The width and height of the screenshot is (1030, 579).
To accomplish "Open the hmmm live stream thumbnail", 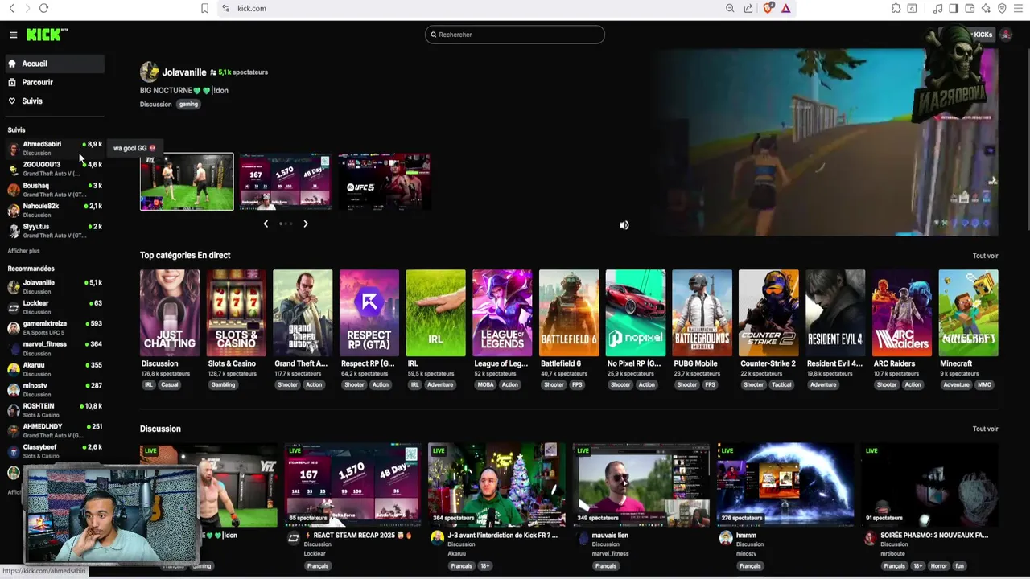I will pos(785,485).
